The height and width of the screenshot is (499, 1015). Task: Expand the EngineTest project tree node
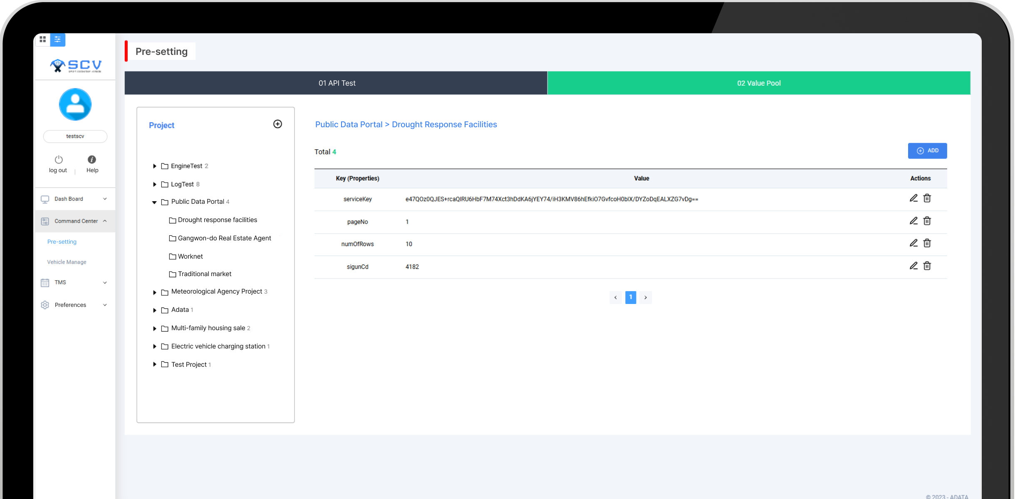154,166
